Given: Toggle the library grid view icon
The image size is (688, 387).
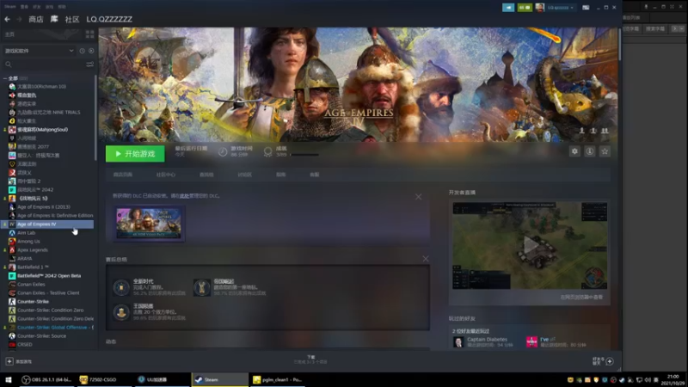Looking at the screenshot, I should point(90,34).
